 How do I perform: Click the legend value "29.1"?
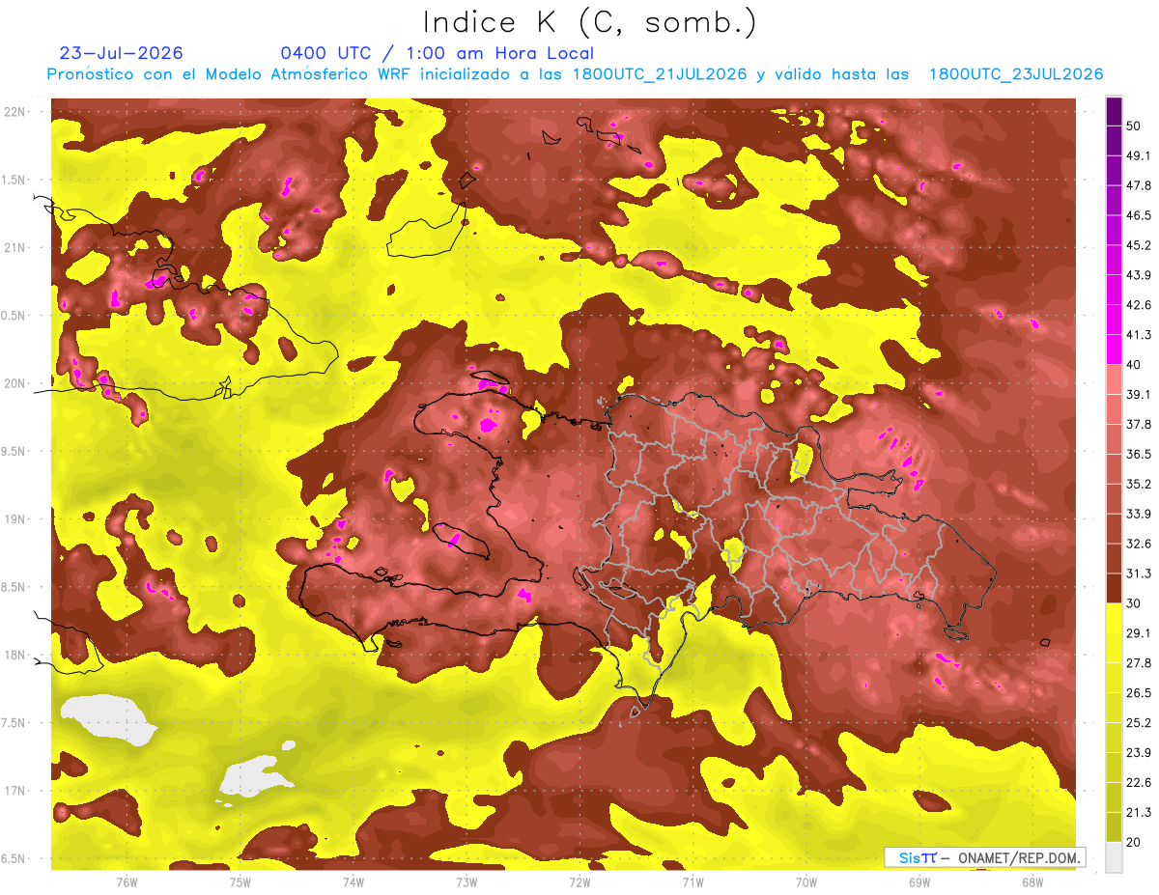pos(1138,633)
